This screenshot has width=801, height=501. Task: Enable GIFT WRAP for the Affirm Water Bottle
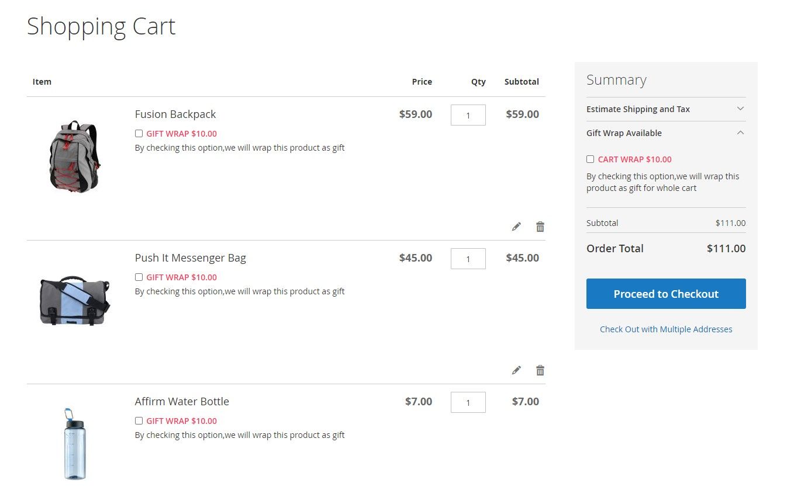tap(139, 420)
